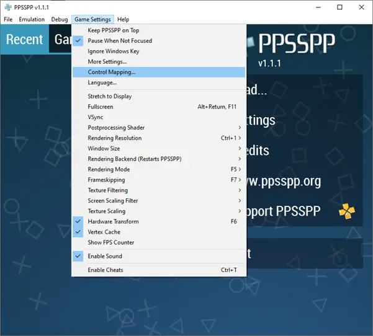373x336 pixels.
Task: Uncheck Vertex Cache option
Action: pos(159,232)
